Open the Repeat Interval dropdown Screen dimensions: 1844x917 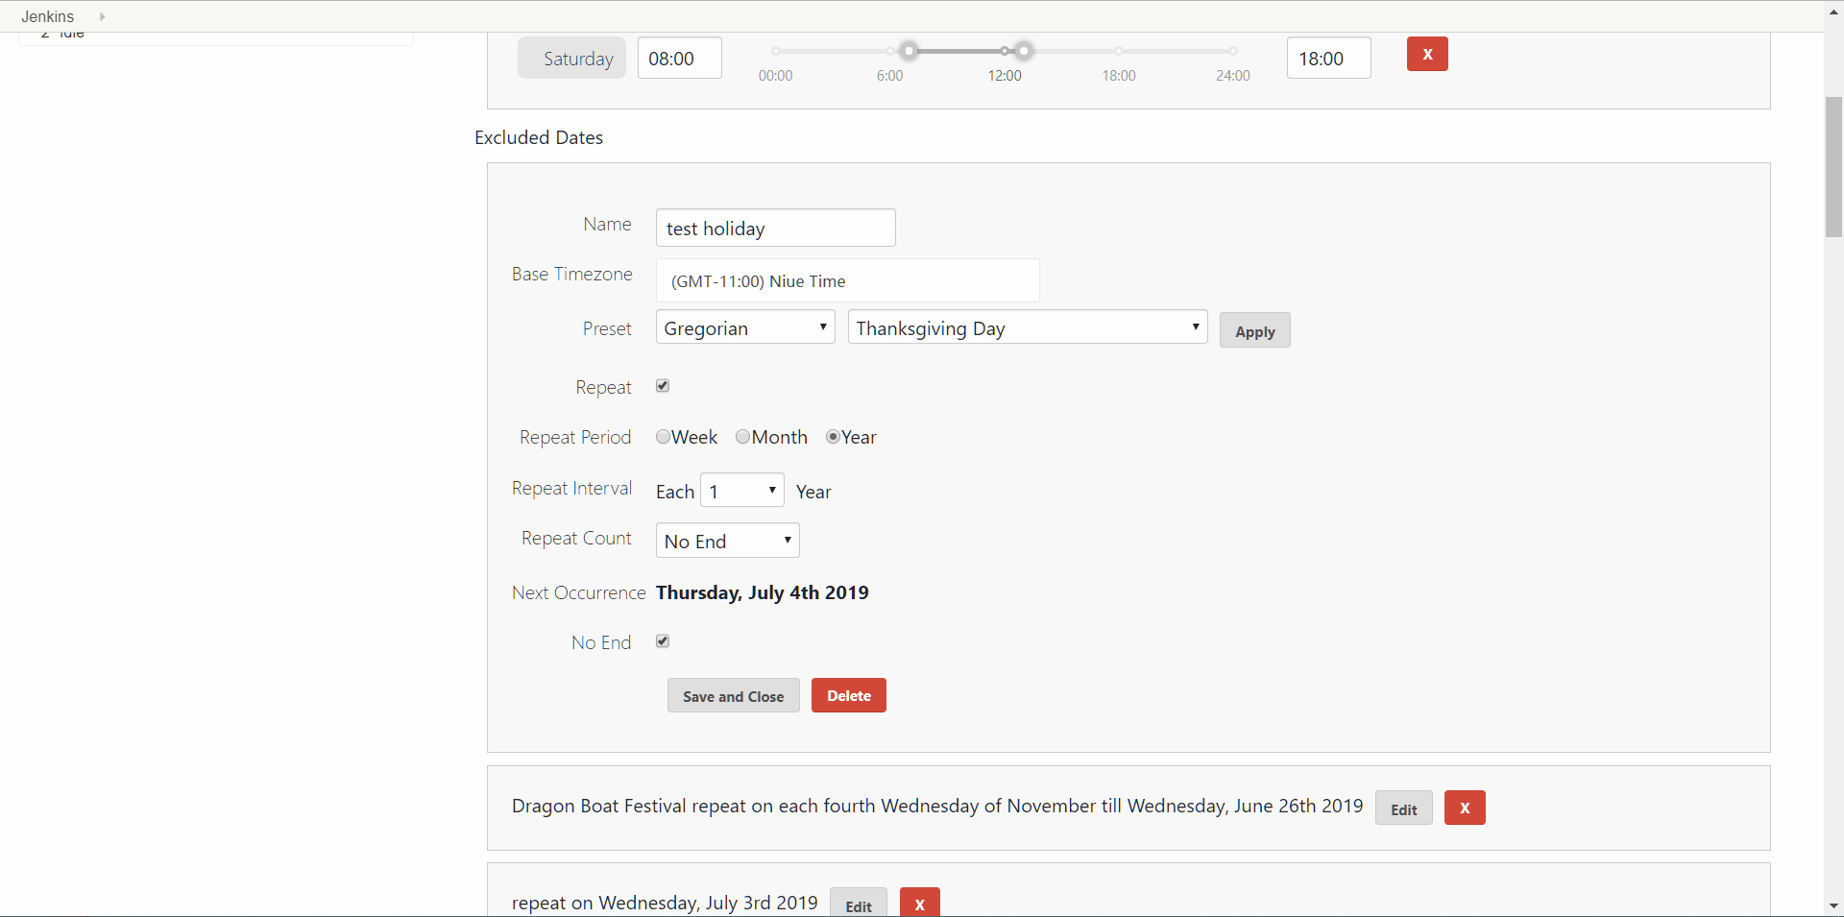point(741,490)
